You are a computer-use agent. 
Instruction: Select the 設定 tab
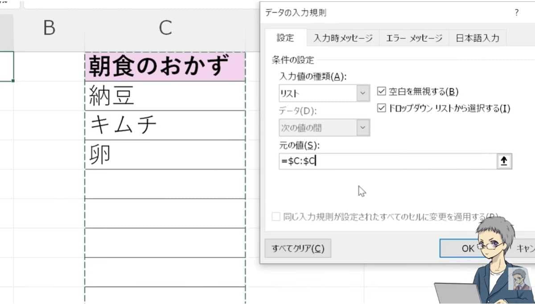286,38
